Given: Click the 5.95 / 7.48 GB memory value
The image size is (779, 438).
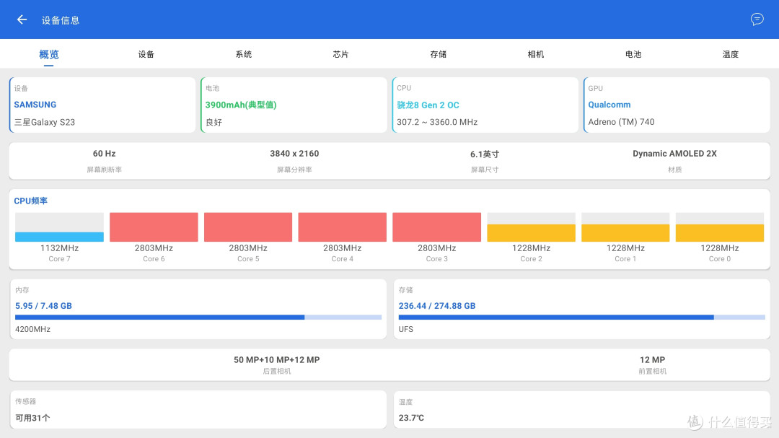Looking at the screenshot, I should click(43, 306).
